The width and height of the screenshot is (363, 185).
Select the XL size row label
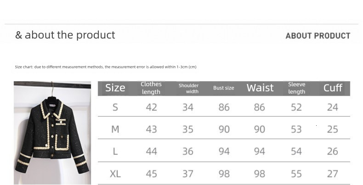click(x=115, y=174)
